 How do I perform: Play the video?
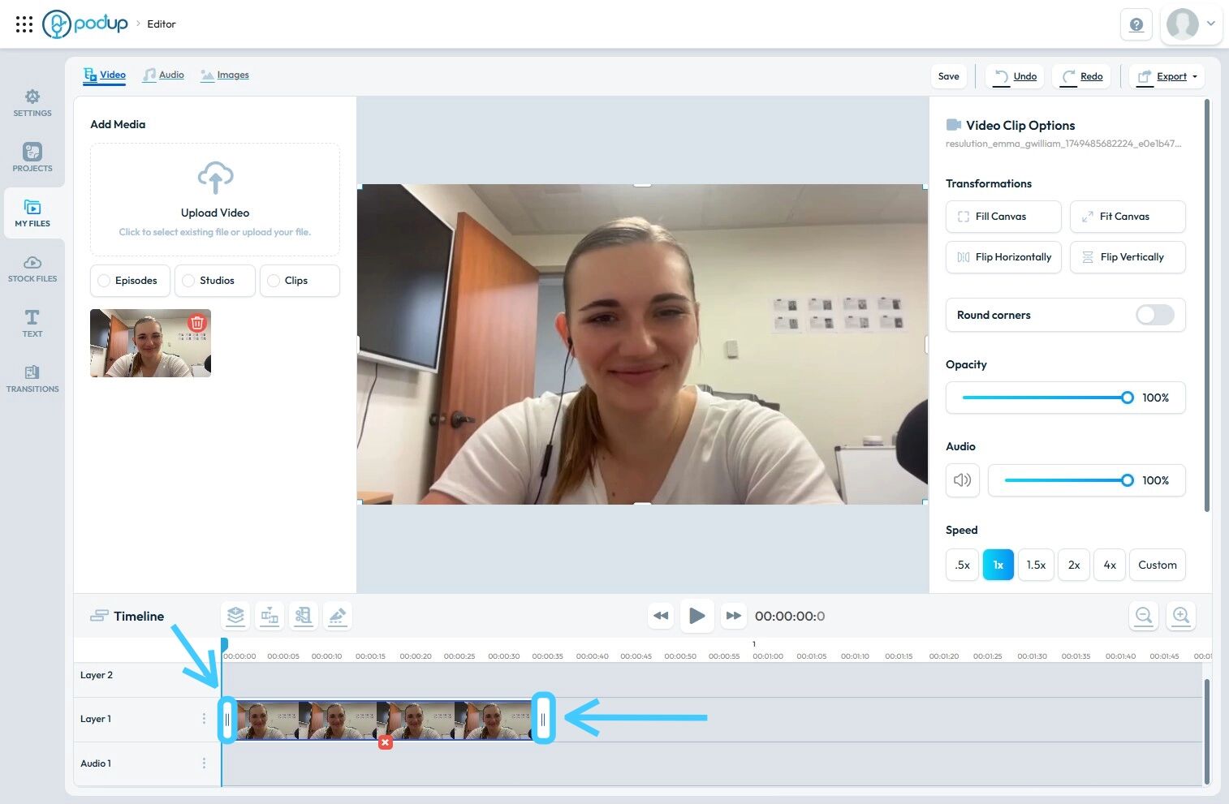pyautogui.click(x=696, y=616)
